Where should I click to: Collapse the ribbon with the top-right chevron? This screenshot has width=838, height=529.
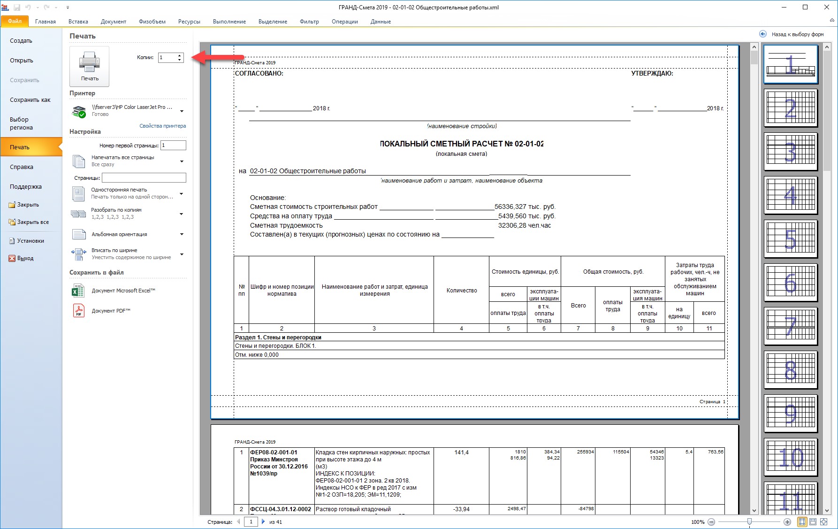point(832,21)
